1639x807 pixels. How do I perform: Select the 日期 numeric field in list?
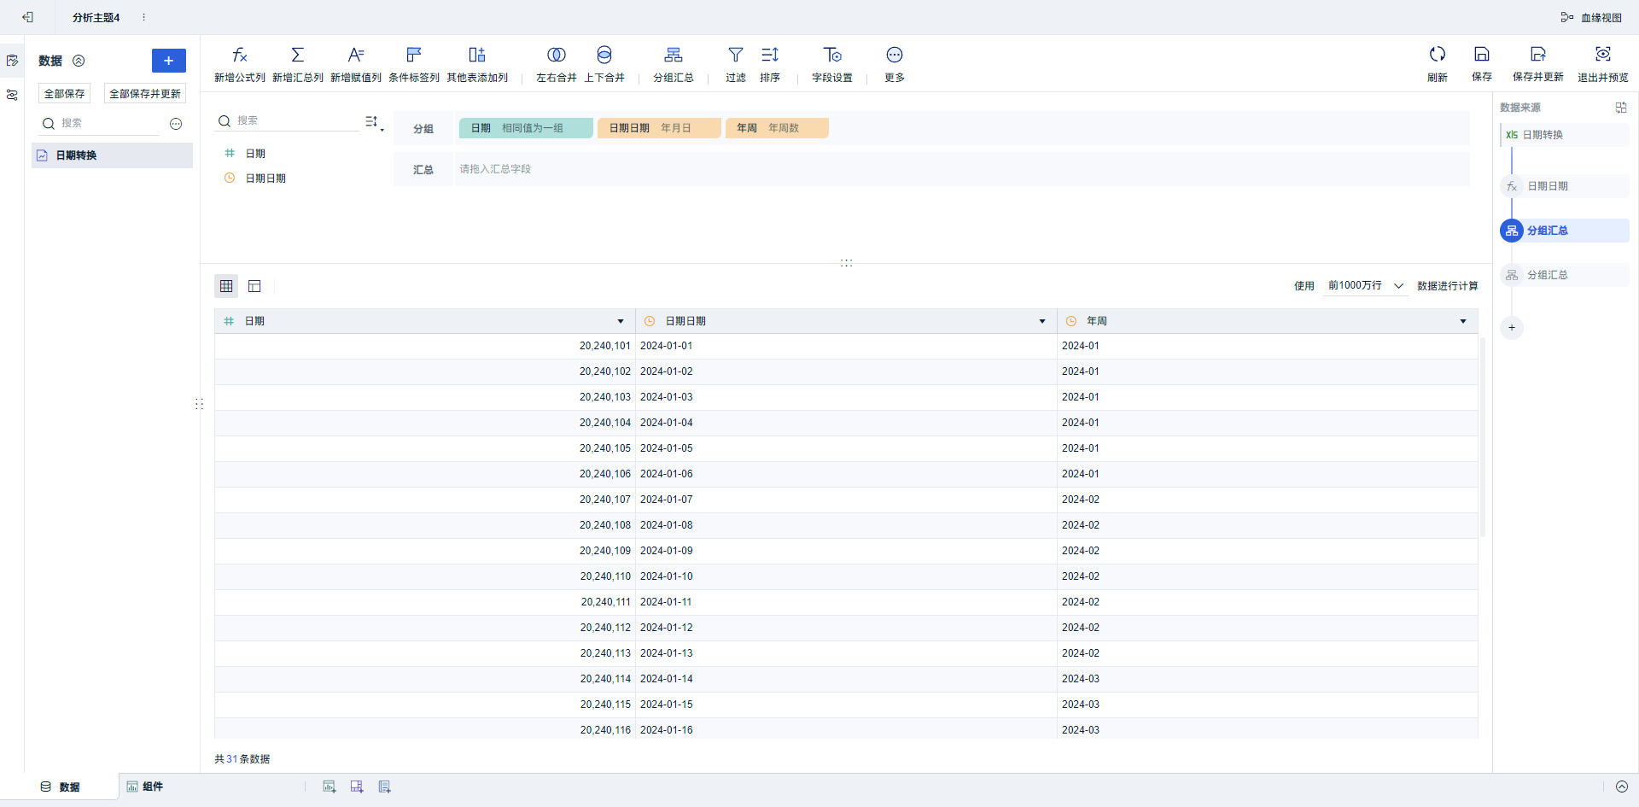255,154
